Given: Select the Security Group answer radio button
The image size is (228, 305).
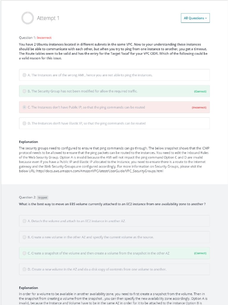Looking at the screenshot, I should 24,91.
